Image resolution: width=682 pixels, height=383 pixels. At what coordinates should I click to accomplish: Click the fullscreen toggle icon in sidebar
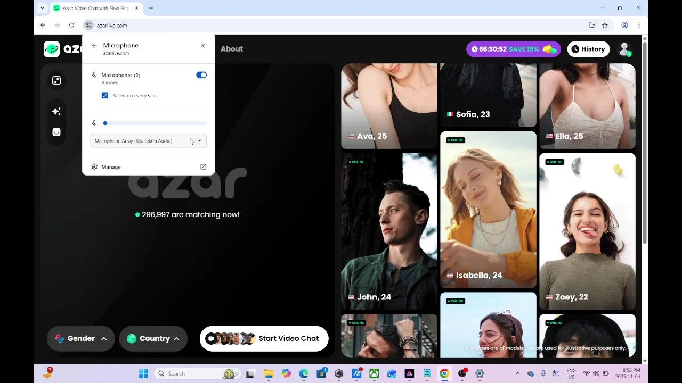[x=56, y=81]
